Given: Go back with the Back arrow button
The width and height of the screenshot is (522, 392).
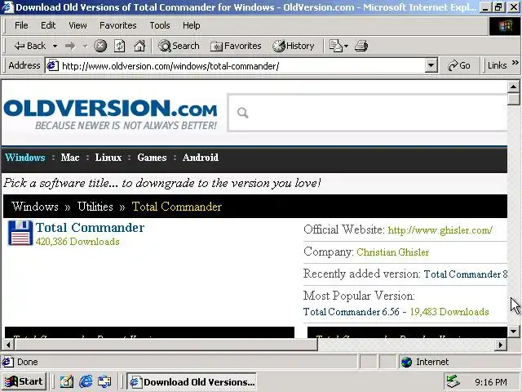Looking at the screenshot, I should (29, 46).
